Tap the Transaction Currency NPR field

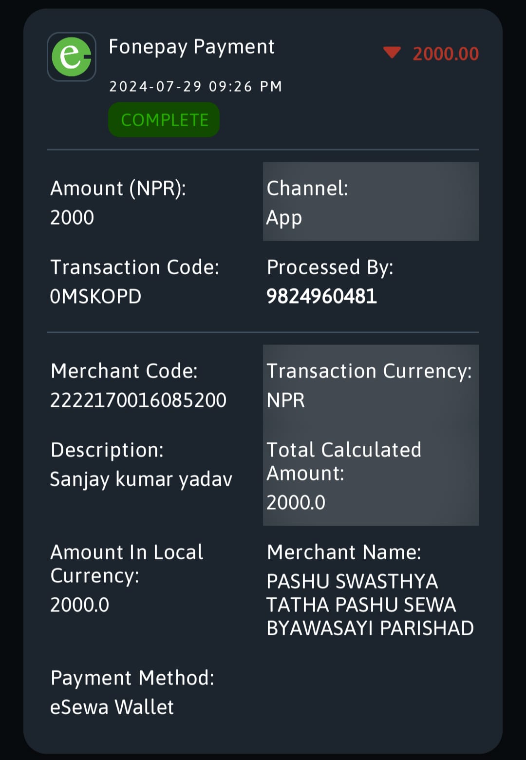[371, 385]
